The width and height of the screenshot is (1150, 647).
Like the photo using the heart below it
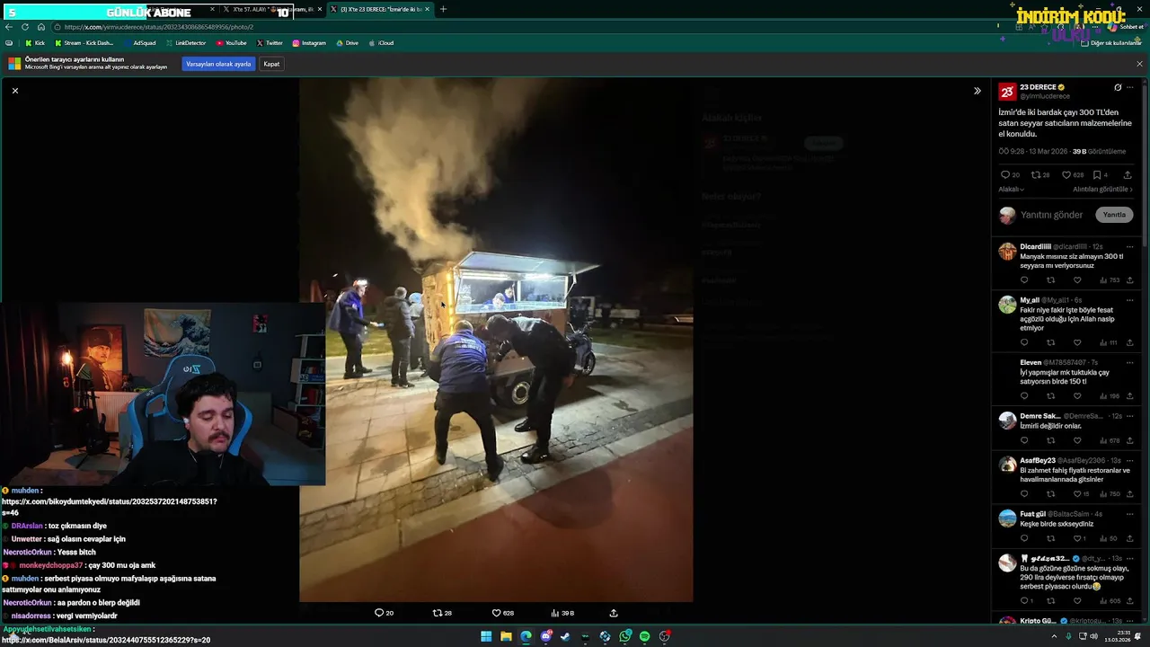pyautogui.click(x=502, y=613)
